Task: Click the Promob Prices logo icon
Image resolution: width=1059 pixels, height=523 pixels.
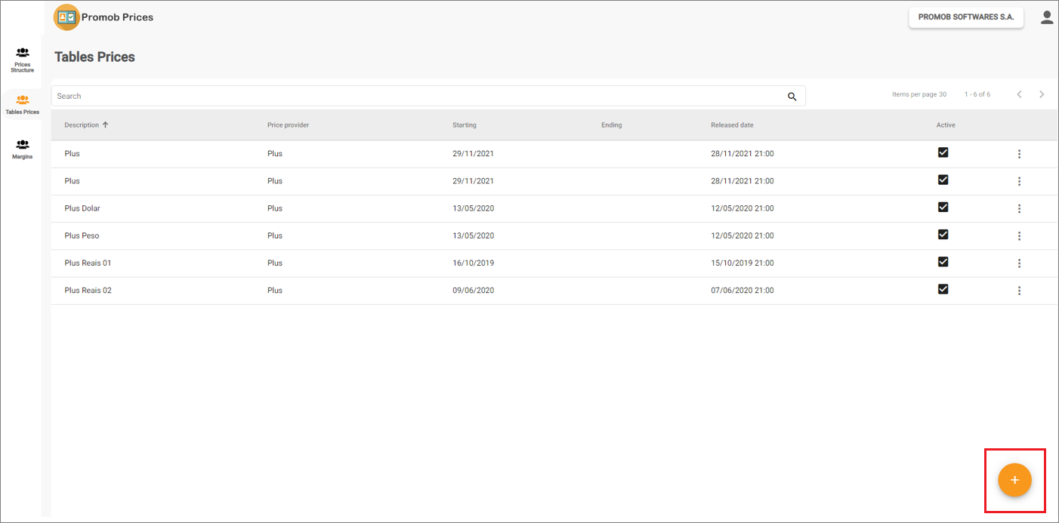Action: tap(66, 17)
